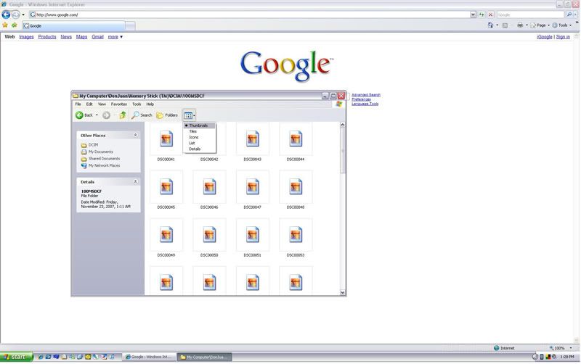Select the DSC00041 image file
The image size is (581, 364).
coord(166,139)
